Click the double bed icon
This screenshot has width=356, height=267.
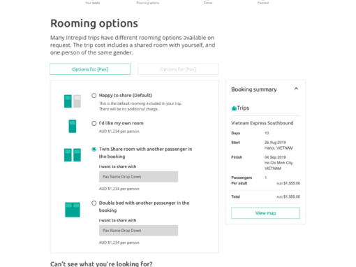(x=73, y=210)
